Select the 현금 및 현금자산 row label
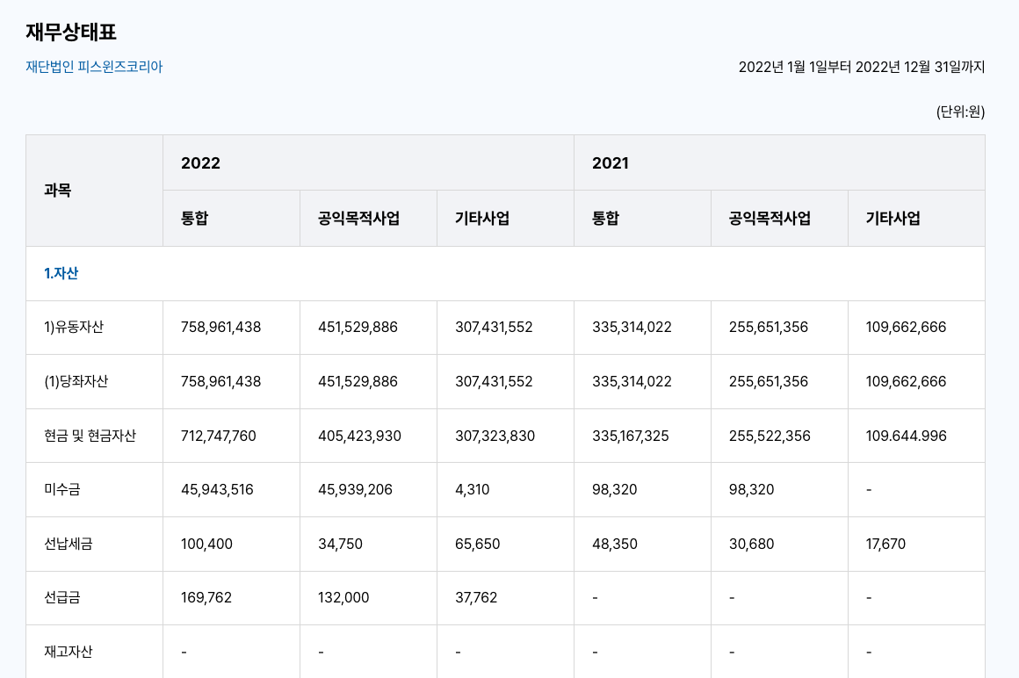Viewport: 1019px width, 678px height. coord(90,436)
